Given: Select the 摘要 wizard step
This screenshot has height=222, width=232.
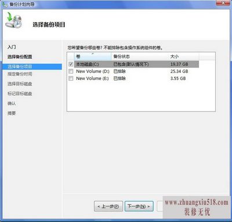Looking at the screenshot, I should [x=12, y=113].
